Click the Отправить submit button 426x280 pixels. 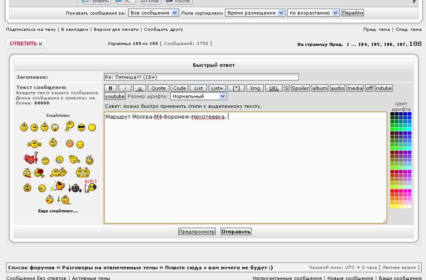tap(235, 232)
